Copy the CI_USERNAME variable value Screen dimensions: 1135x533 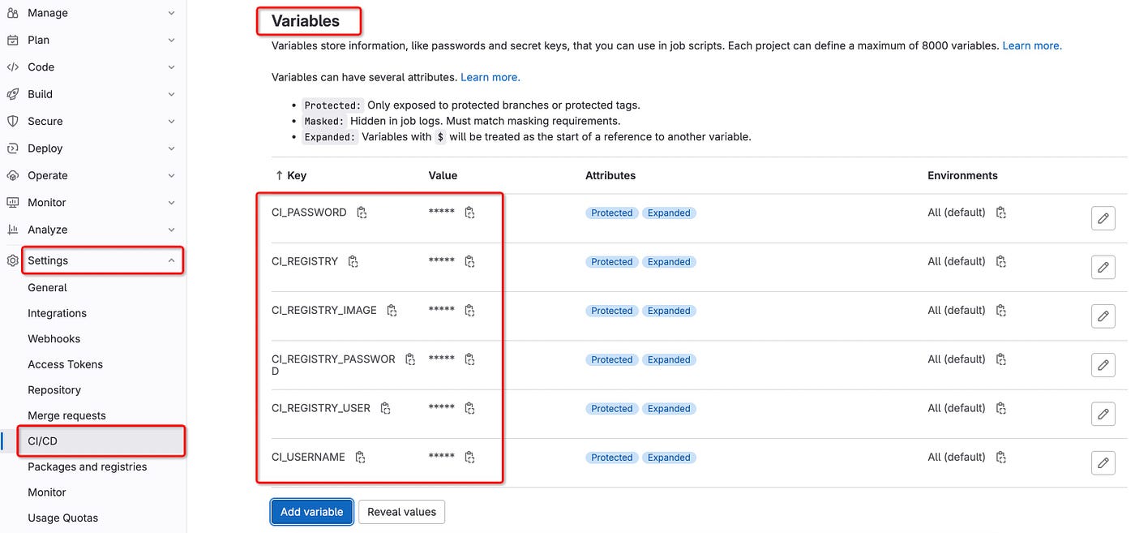tap(469, 457)
